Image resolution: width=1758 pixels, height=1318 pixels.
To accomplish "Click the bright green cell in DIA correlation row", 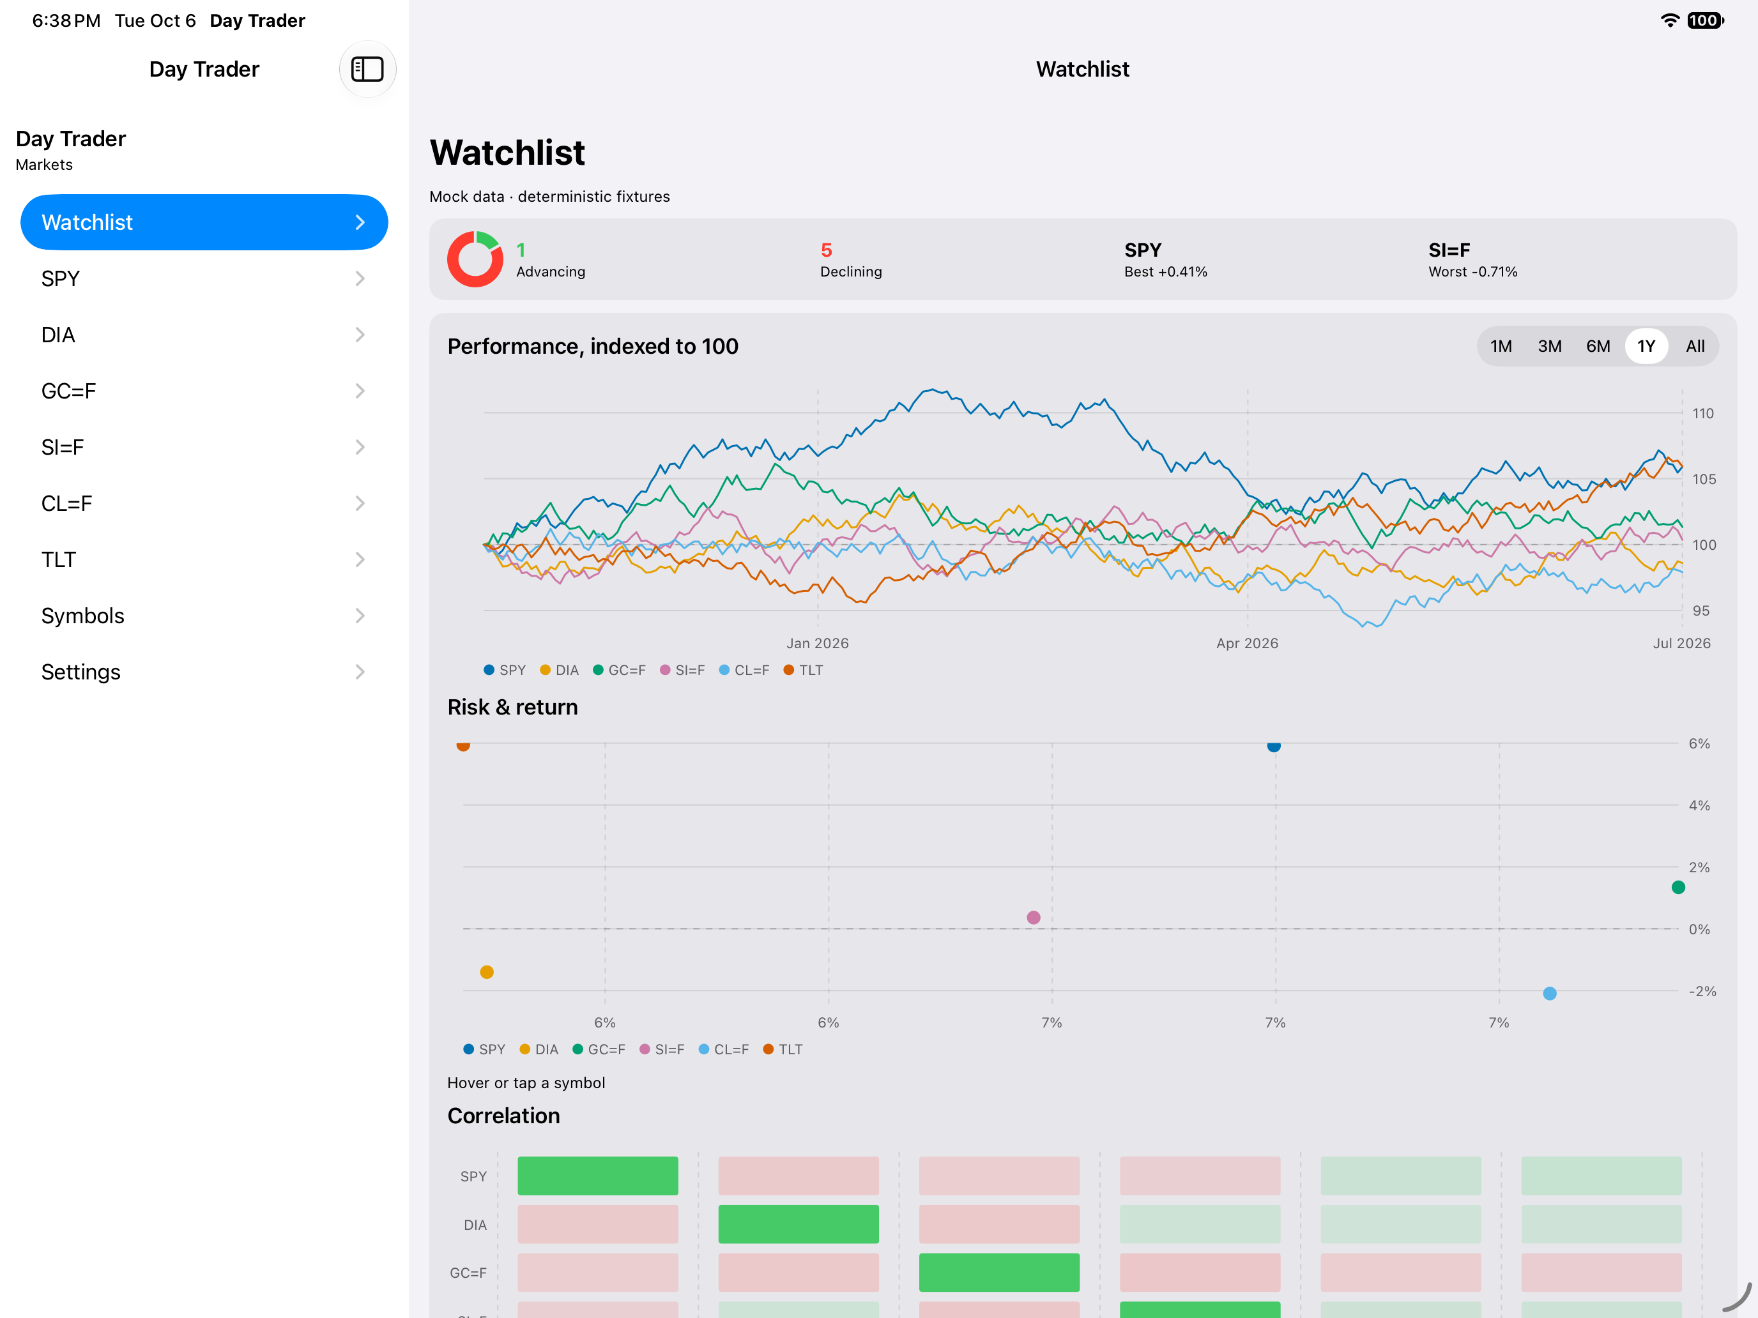I will [x=799, y=1224].
